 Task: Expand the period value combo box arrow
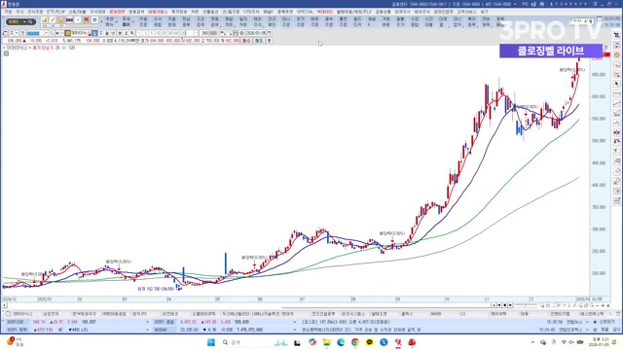click(196, 33)
